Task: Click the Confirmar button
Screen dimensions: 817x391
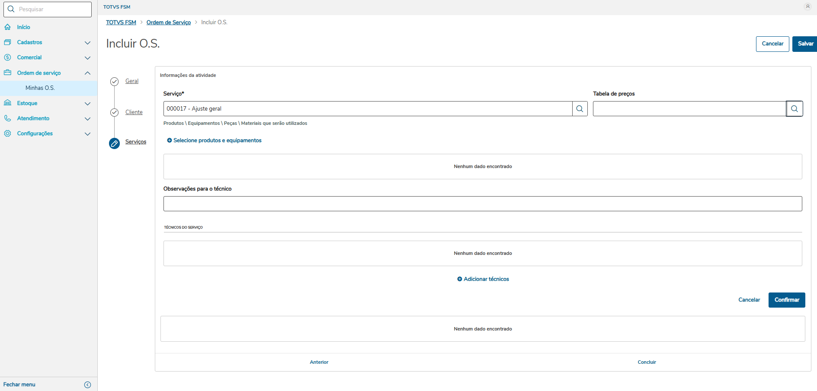Action: coord(786,300)
